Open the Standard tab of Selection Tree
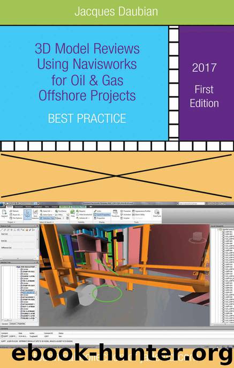234x368 pixels. [x=5, y=323]
